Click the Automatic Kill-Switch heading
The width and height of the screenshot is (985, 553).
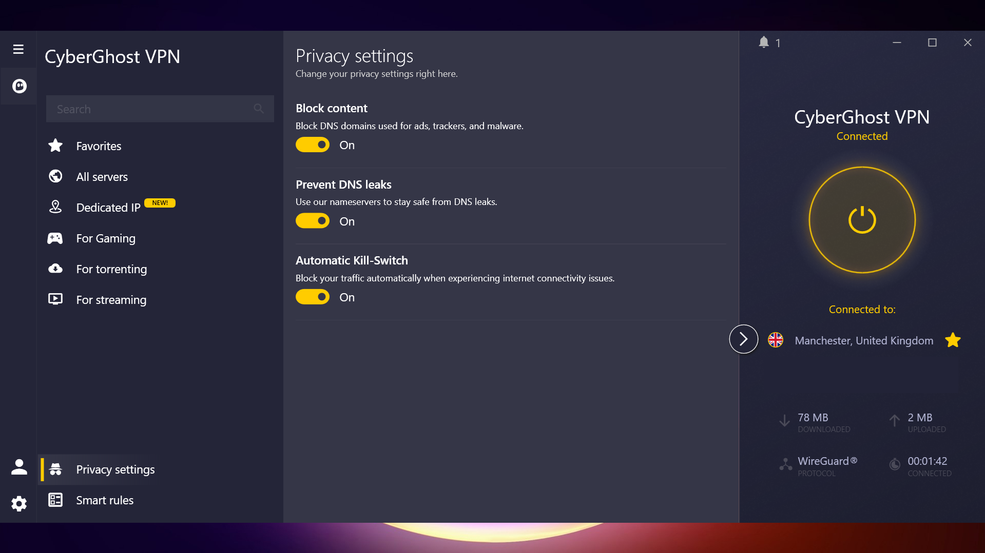point(352,260)
